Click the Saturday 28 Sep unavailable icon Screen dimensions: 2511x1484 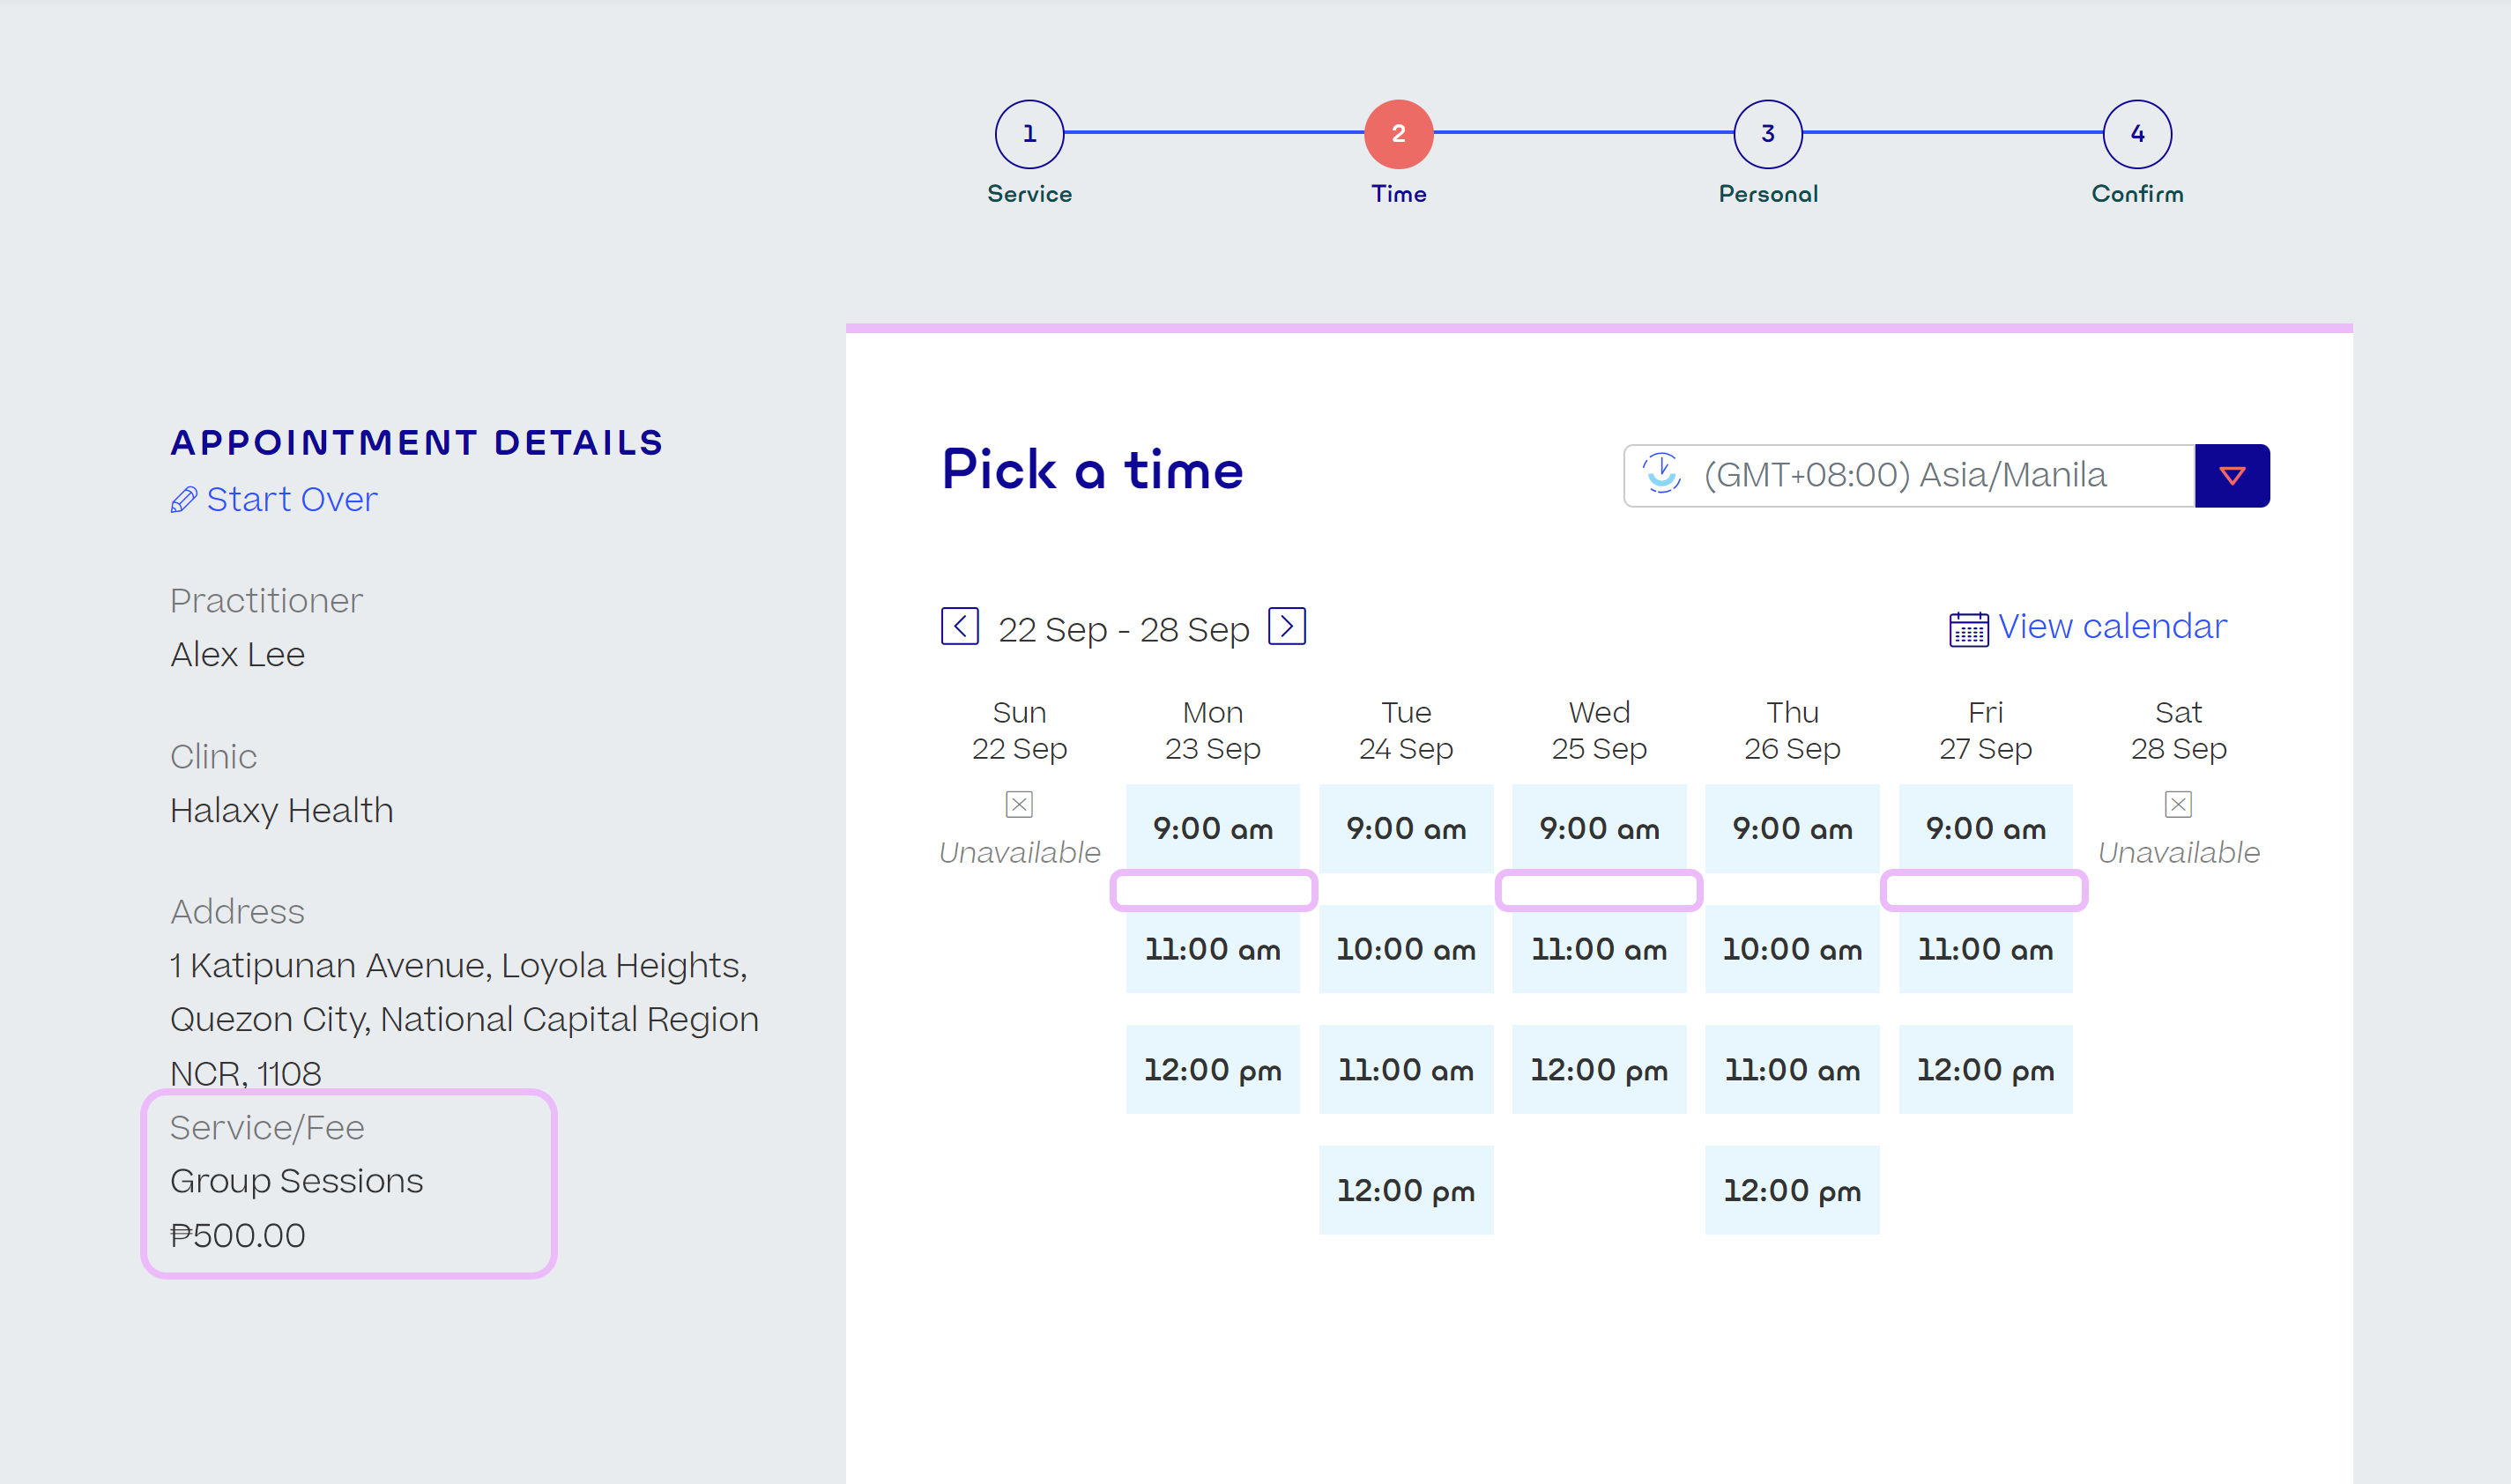point(2178,804)
